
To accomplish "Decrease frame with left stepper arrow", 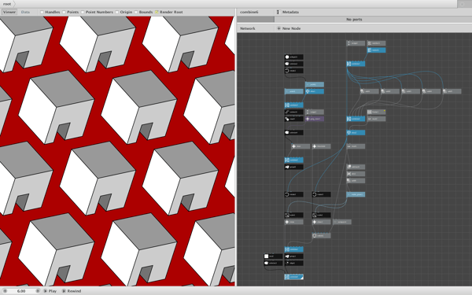I will (5, 291).
